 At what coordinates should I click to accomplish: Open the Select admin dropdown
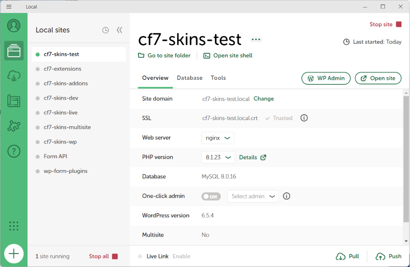253,196
